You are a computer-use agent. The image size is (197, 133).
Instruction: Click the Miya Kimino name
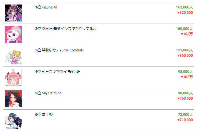coord(51,93)
